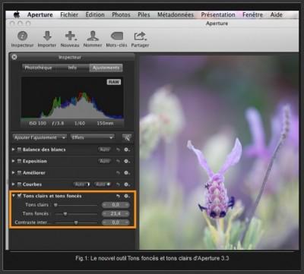Expand the Courbes section
Screen dimensions: 304x274
tap(14, 184)
